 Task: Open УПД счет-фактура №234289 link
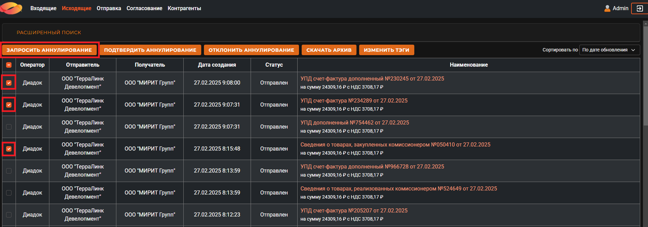354,100
